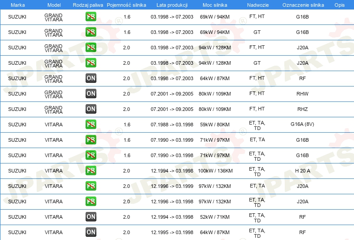Click the Nadwozie column header
This screenshot has height=240, width=354.
tap(257, 5)
